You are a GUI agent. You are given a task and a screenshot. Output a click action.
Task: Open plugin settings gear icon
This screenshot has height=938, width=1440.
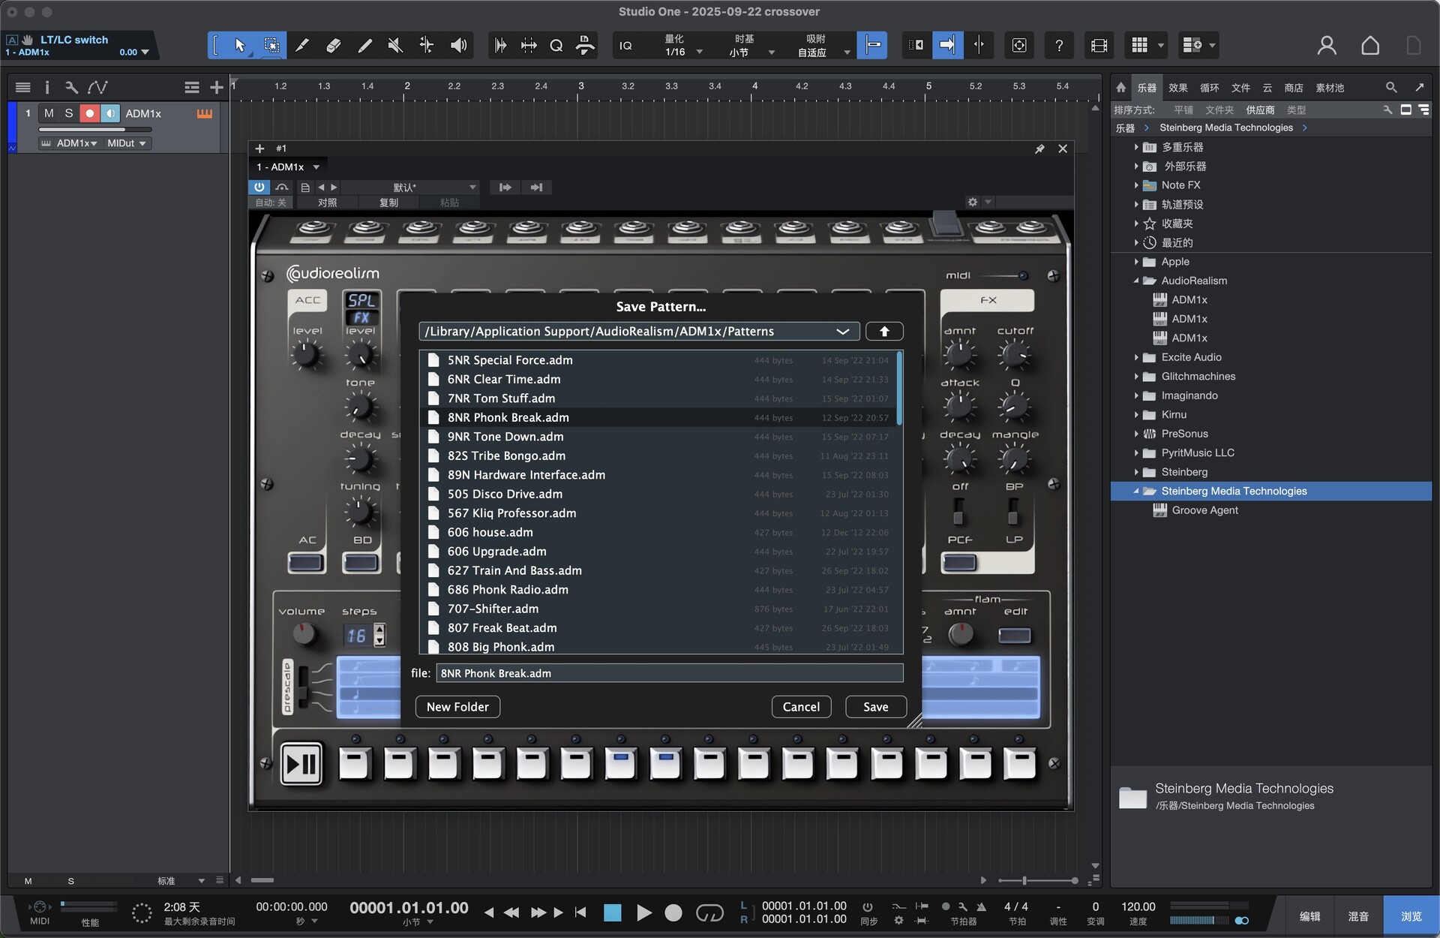(973, 202)
